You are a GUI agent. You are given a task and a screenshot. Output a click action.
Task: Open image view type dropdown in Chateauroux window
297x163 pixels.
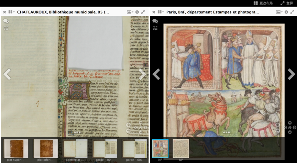(x=130, y=12)
